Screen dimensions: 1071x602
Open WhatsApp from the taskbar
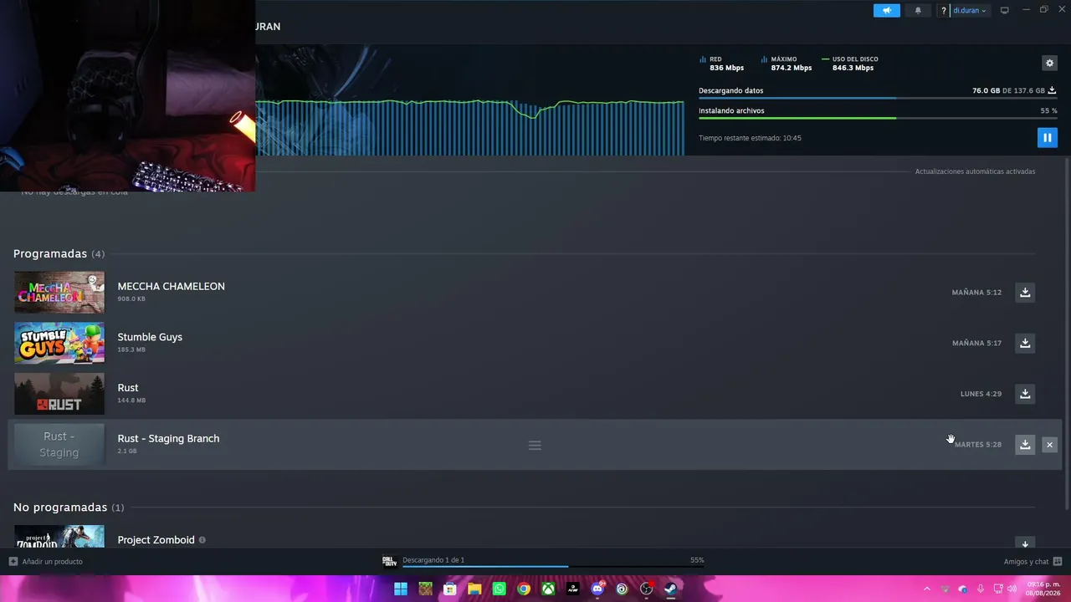(500, 589)
